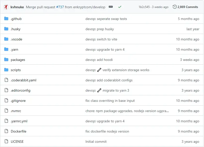Open the 'devop: seperate swap tests' commit
This screenshot has width=204, height=147.
coord(106,19)
